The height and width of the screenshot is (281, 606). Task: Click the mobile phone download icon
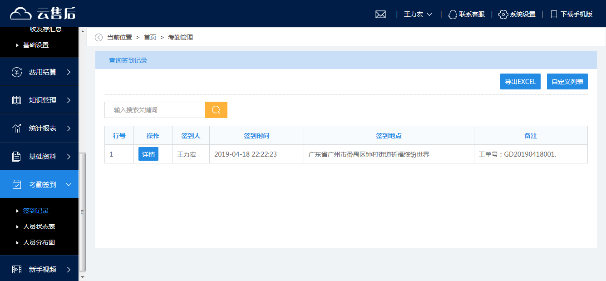(x=554, y=14)
